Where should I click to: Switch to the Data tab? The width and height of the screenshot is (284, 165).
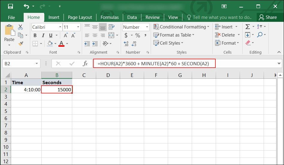132,17
